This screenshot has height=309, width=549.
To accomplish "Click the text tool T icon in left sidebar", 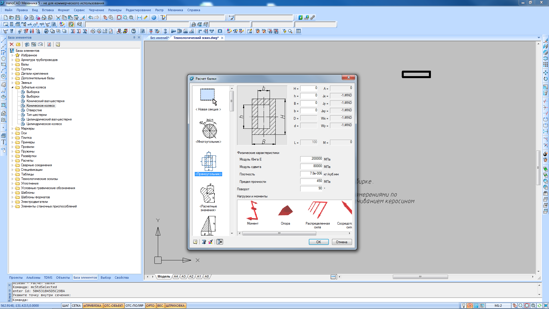I will click(3, 142).
